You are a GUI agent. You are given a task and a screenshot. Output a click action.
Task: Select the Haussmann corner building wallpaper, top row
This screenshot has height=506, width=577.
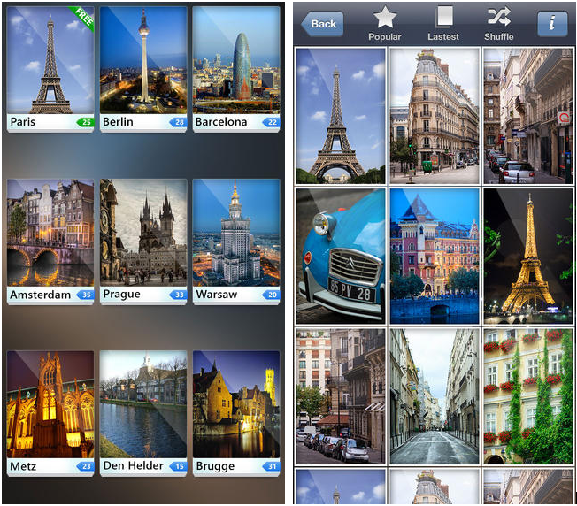(x=435, y=116)
